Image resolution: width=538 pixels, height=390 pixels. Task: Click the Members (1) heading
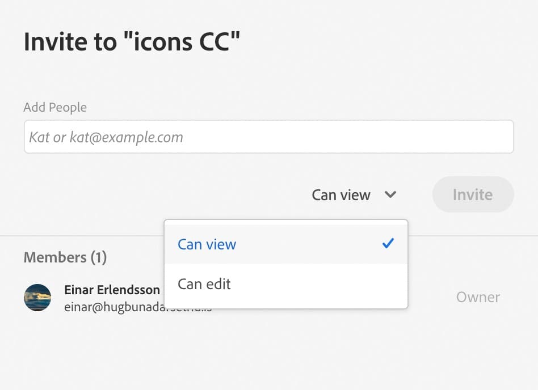tap(65, 257)
